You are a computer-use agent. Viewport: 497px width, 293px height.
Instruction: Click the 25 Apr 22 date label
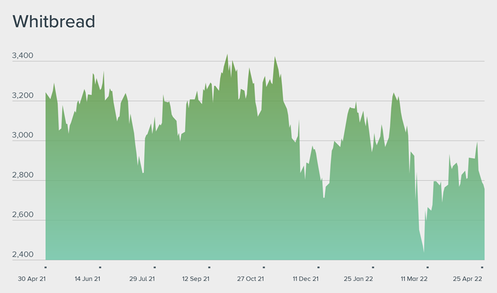469,279
